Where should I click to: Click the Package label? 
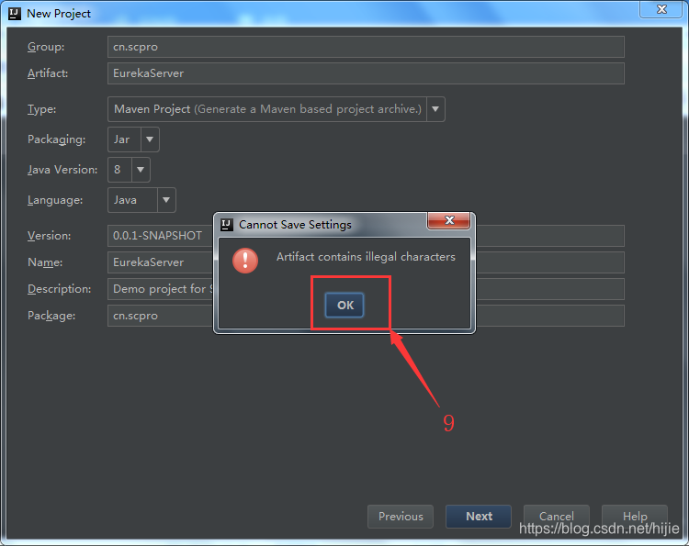click(51, 316)
